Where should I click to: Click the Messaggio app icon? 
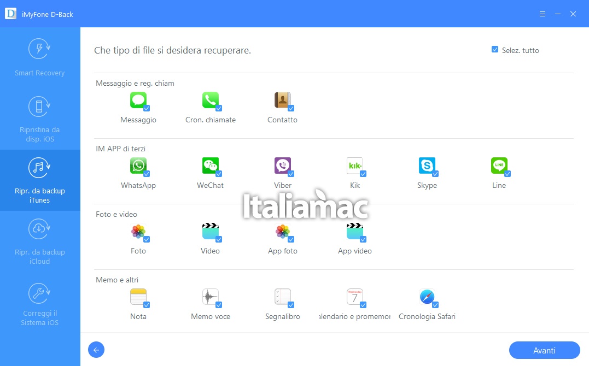coord(138,100)
